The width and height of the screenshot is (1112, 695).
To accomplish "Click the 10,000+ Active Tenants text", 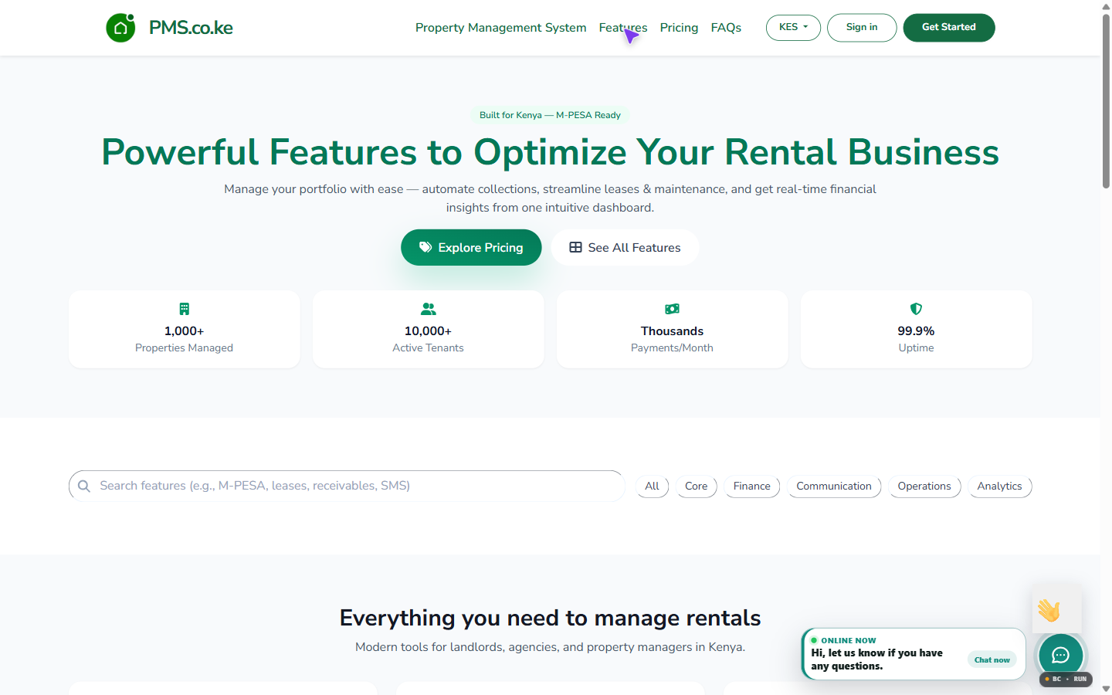I will 428,339.
